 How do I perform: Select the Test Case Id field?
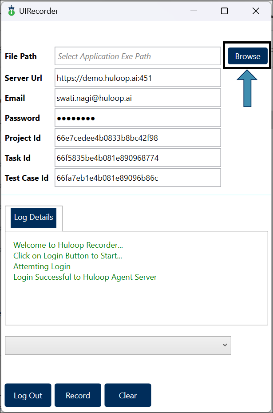pyautogui.click(x=138, y=178)
